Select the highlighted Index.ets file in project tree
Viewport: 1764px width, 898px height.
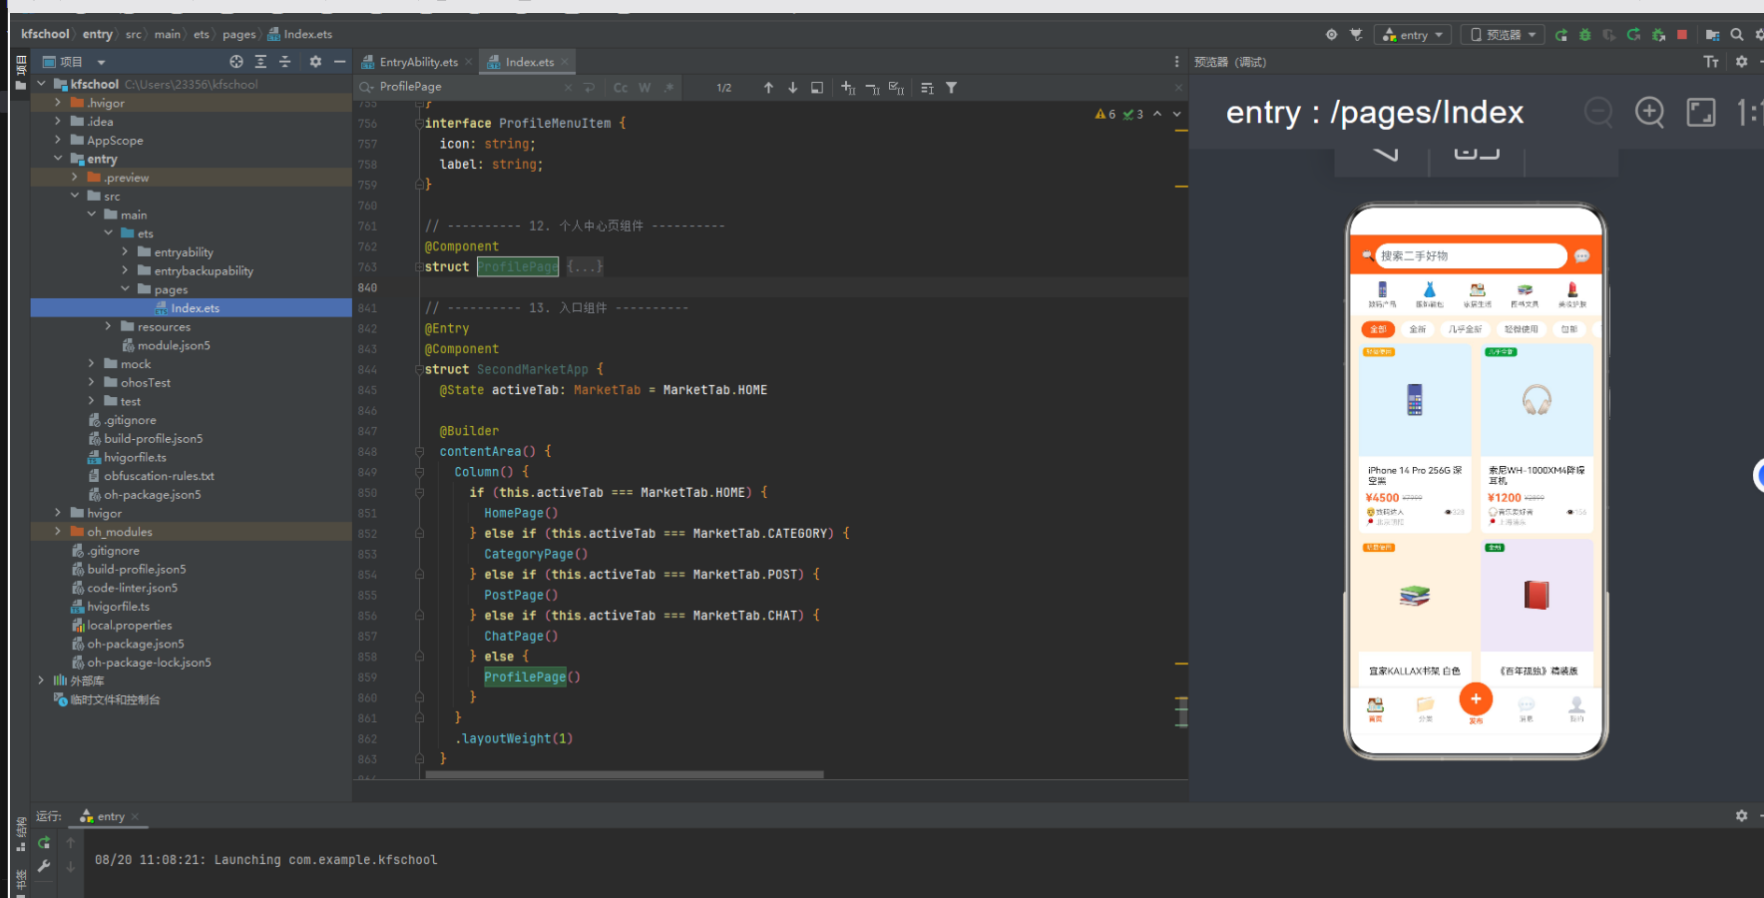tap(192, 308)
